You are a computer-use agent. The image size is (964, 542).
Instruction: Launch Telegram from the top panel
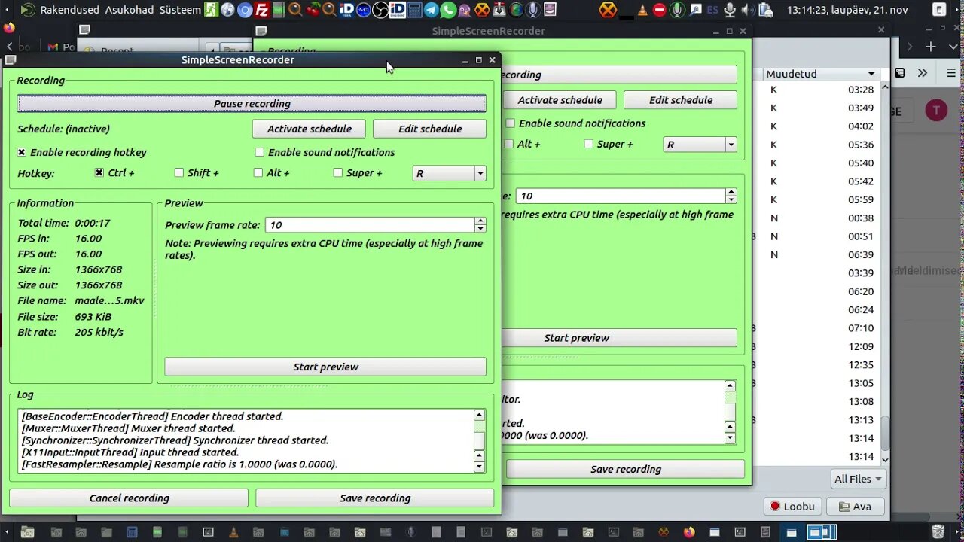coord(431,10)
